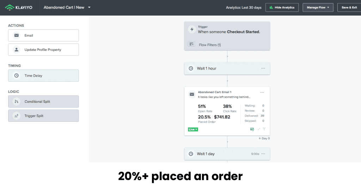Choose the Trigger Split icon
The width and height of the screenshot is (361, 190).
pos(17,116)
